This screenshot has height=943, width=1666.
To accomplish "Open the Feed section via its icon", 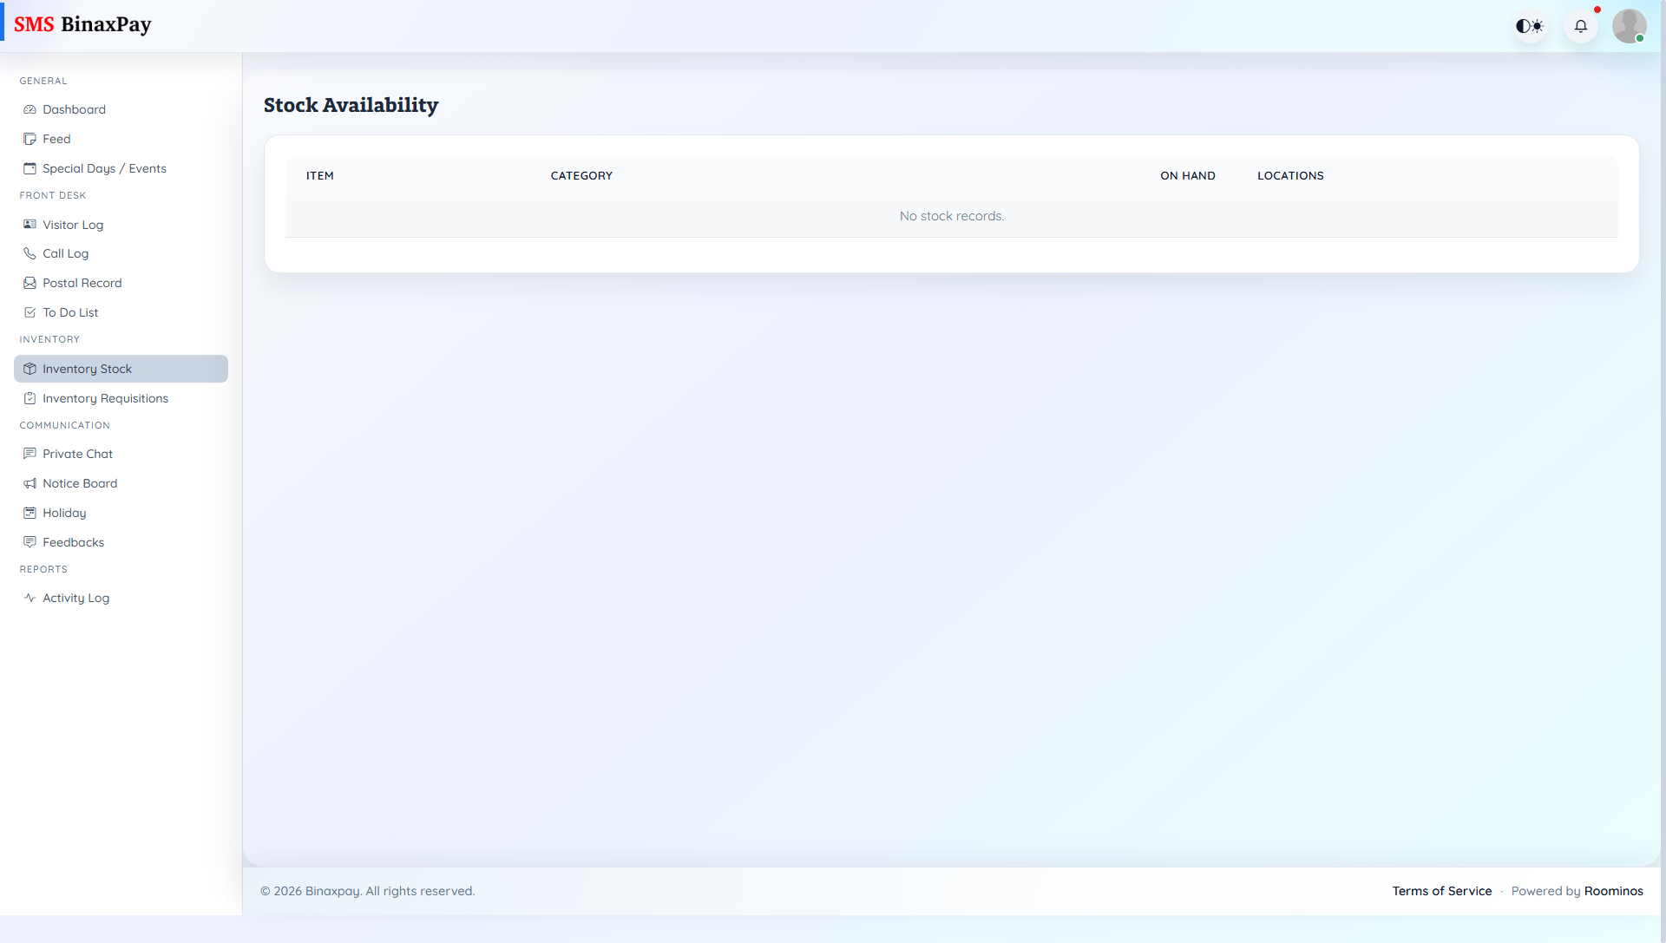I will [x=30, y=139].
